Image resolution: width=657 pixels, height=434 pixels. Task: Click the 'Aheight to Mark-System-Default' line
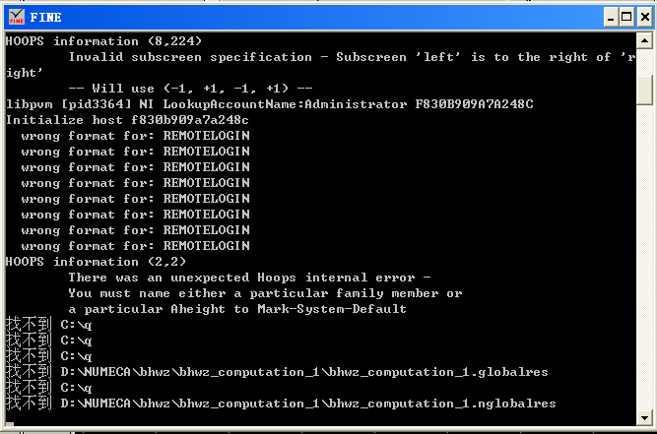point(237,309)
